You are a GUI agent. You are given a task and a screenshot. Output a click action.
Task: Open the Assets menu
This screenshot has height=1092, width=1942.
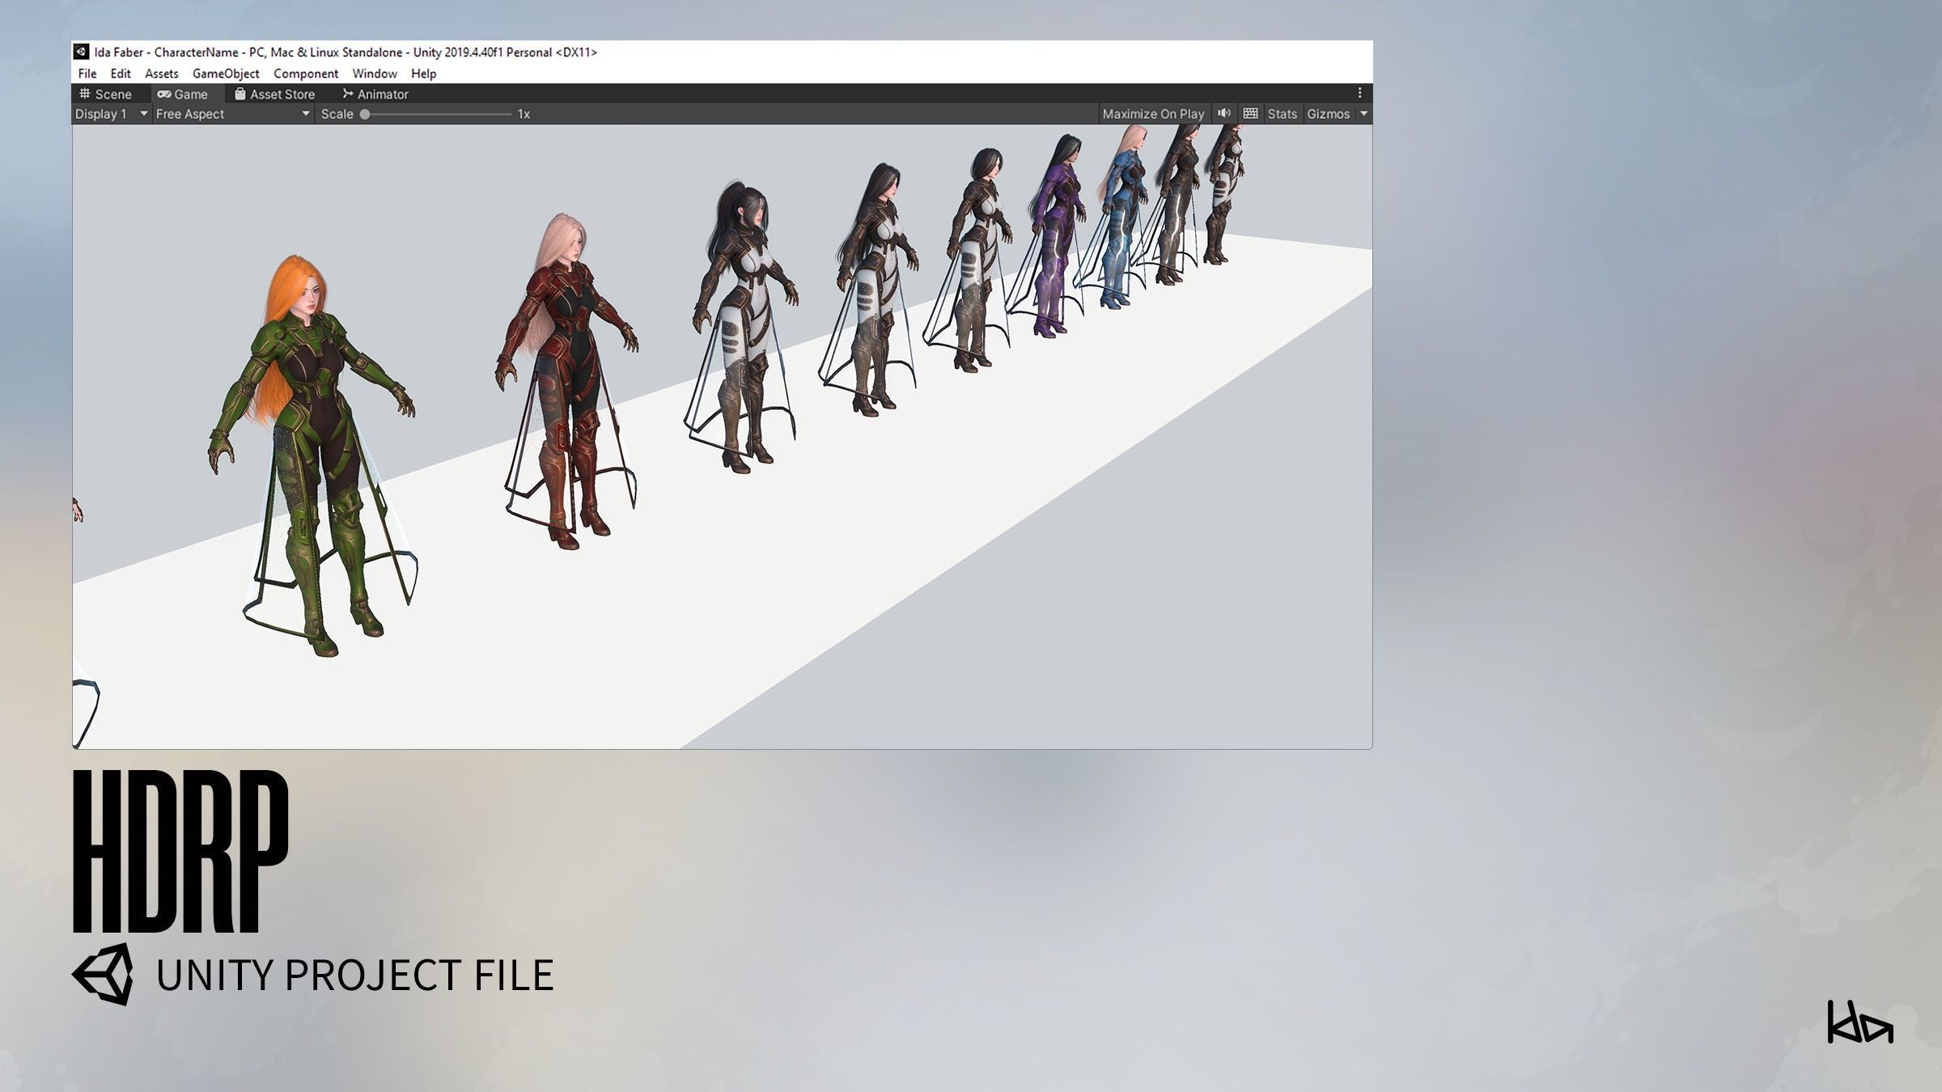point(161,74)
